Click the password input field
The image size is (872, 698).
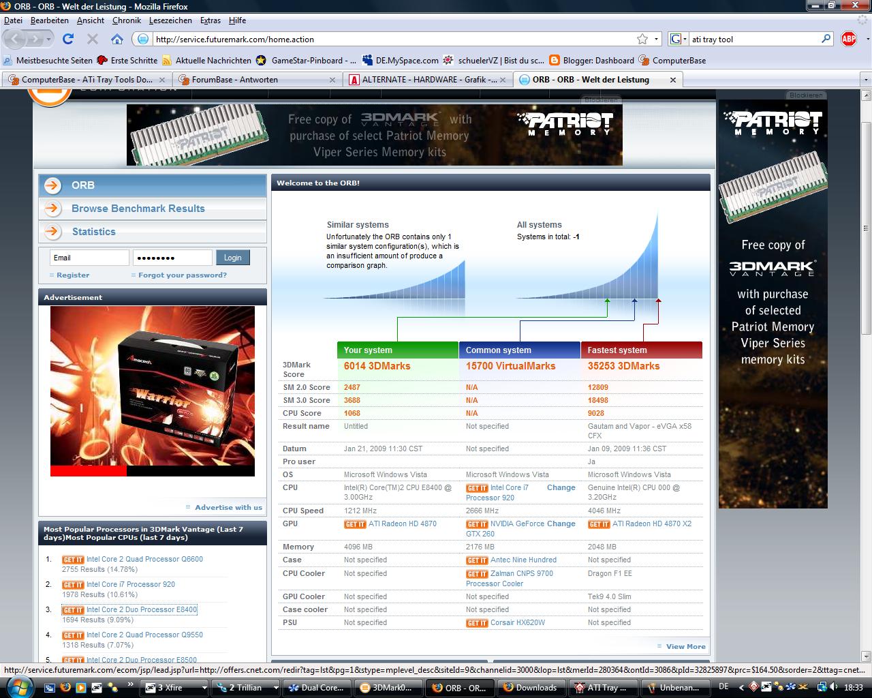tap(172, 258)
